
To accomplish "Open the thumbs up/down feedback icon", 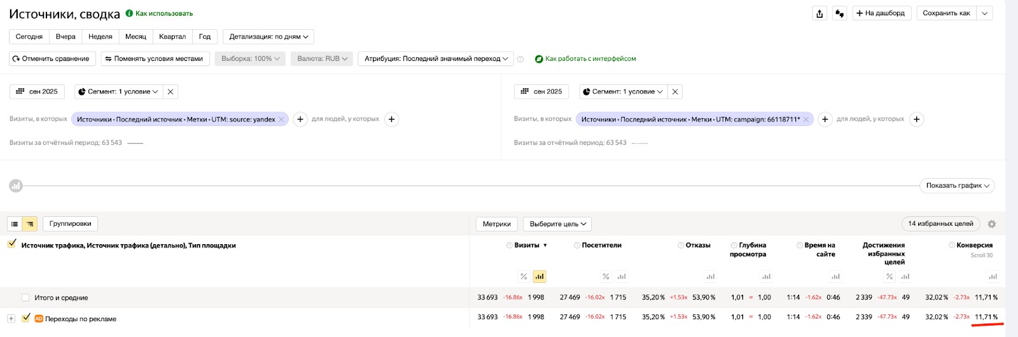I will 839,13.
